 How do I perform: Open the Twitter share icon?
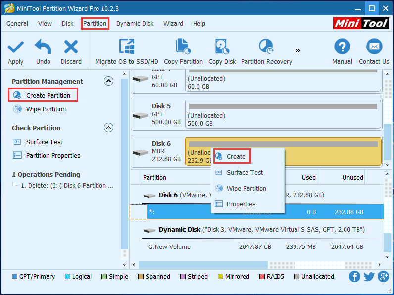(x=369, y=276)
